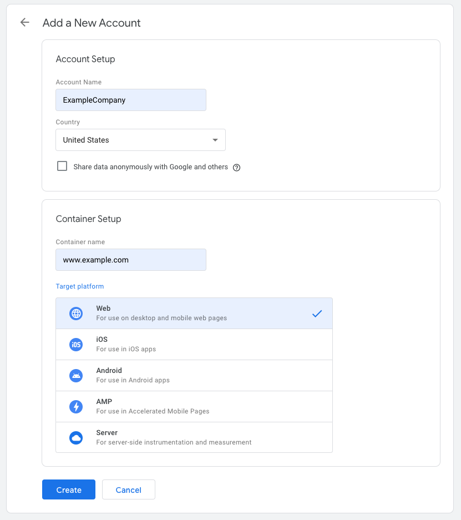
Task: Click the help icon next to Share data anonymously
Action: [236, 167]
